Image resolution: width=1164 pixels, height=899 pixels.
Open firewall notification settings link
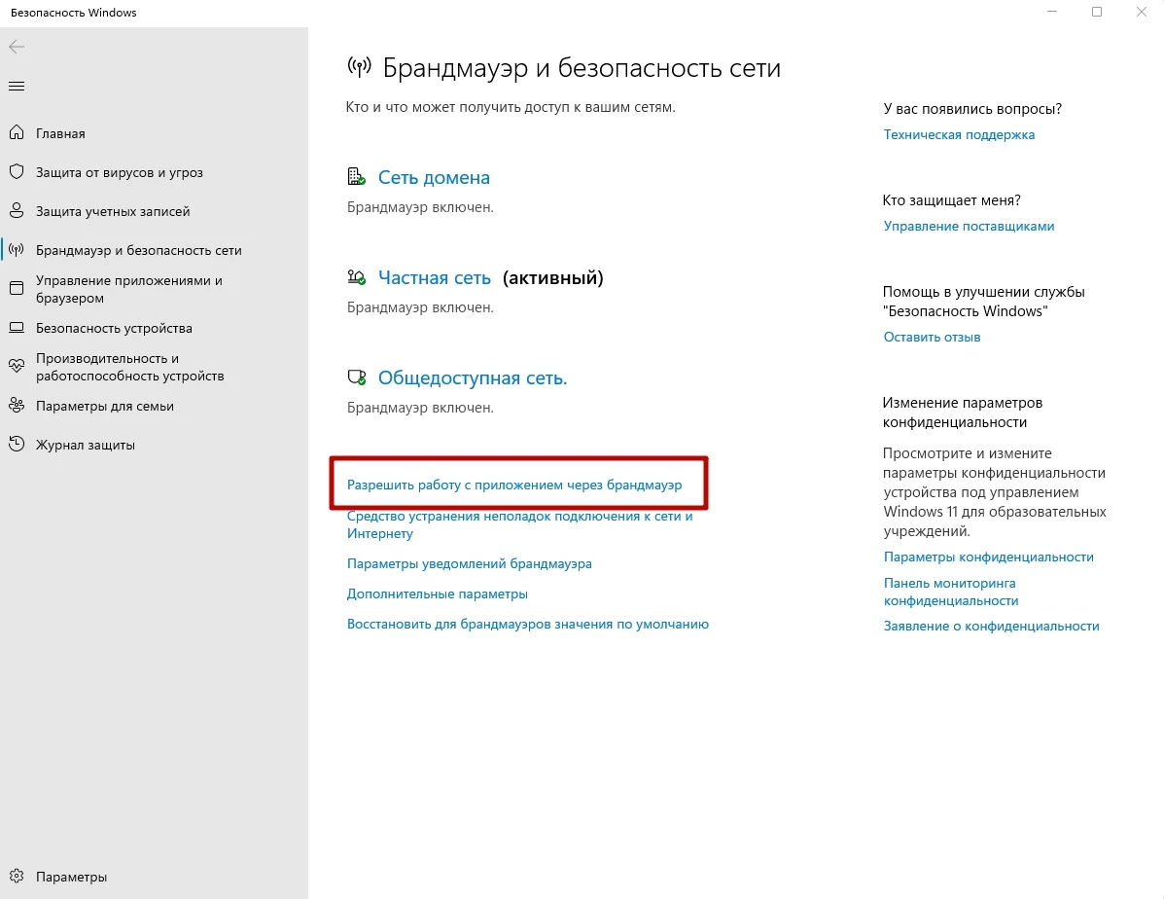(469, 563)
